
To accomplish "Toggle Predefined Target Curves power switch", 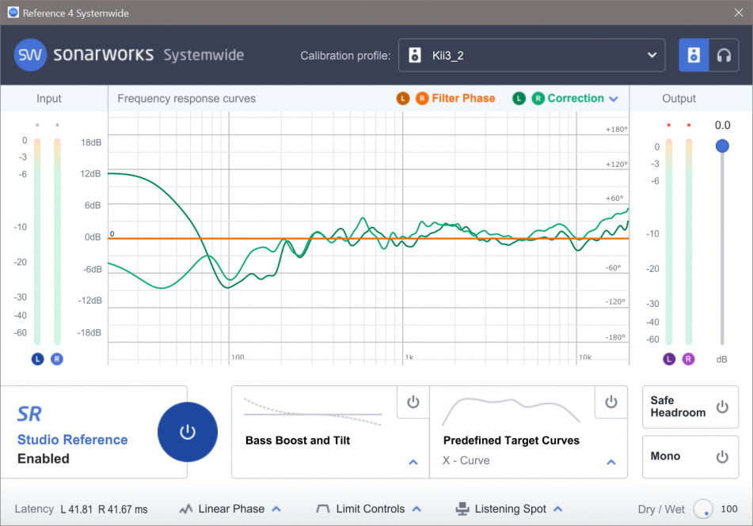I will pos(610,403).
